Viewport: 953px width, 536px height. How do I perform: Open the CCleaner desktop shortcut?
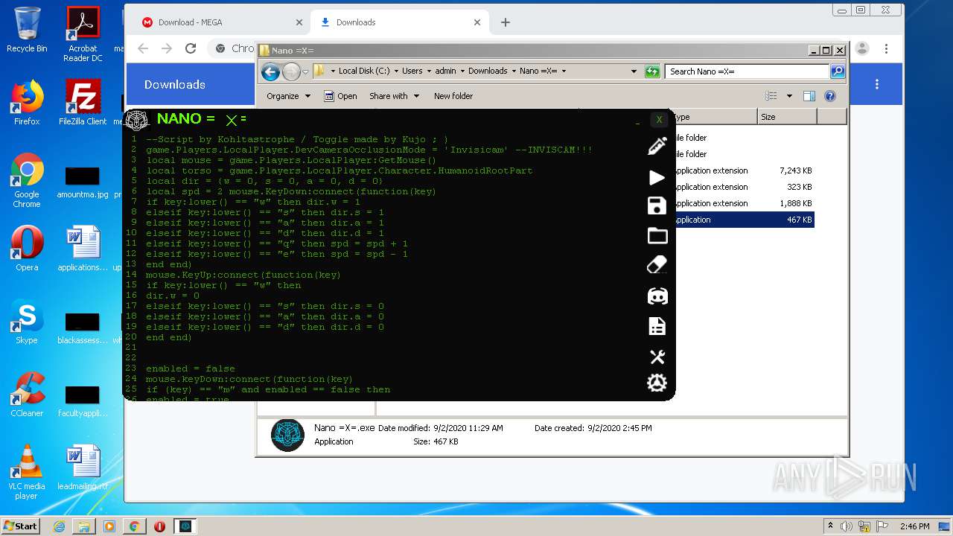[x=27, y=395]
